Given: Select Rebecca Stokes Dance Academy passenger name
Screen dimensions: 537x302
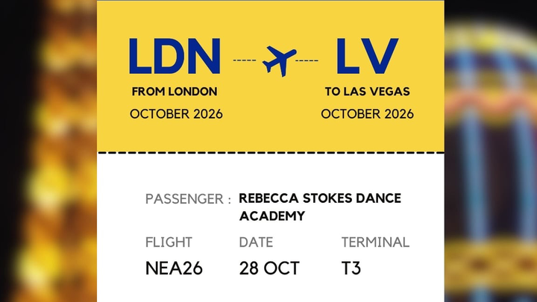Looking at the screenshot, I should pos(319,207).
